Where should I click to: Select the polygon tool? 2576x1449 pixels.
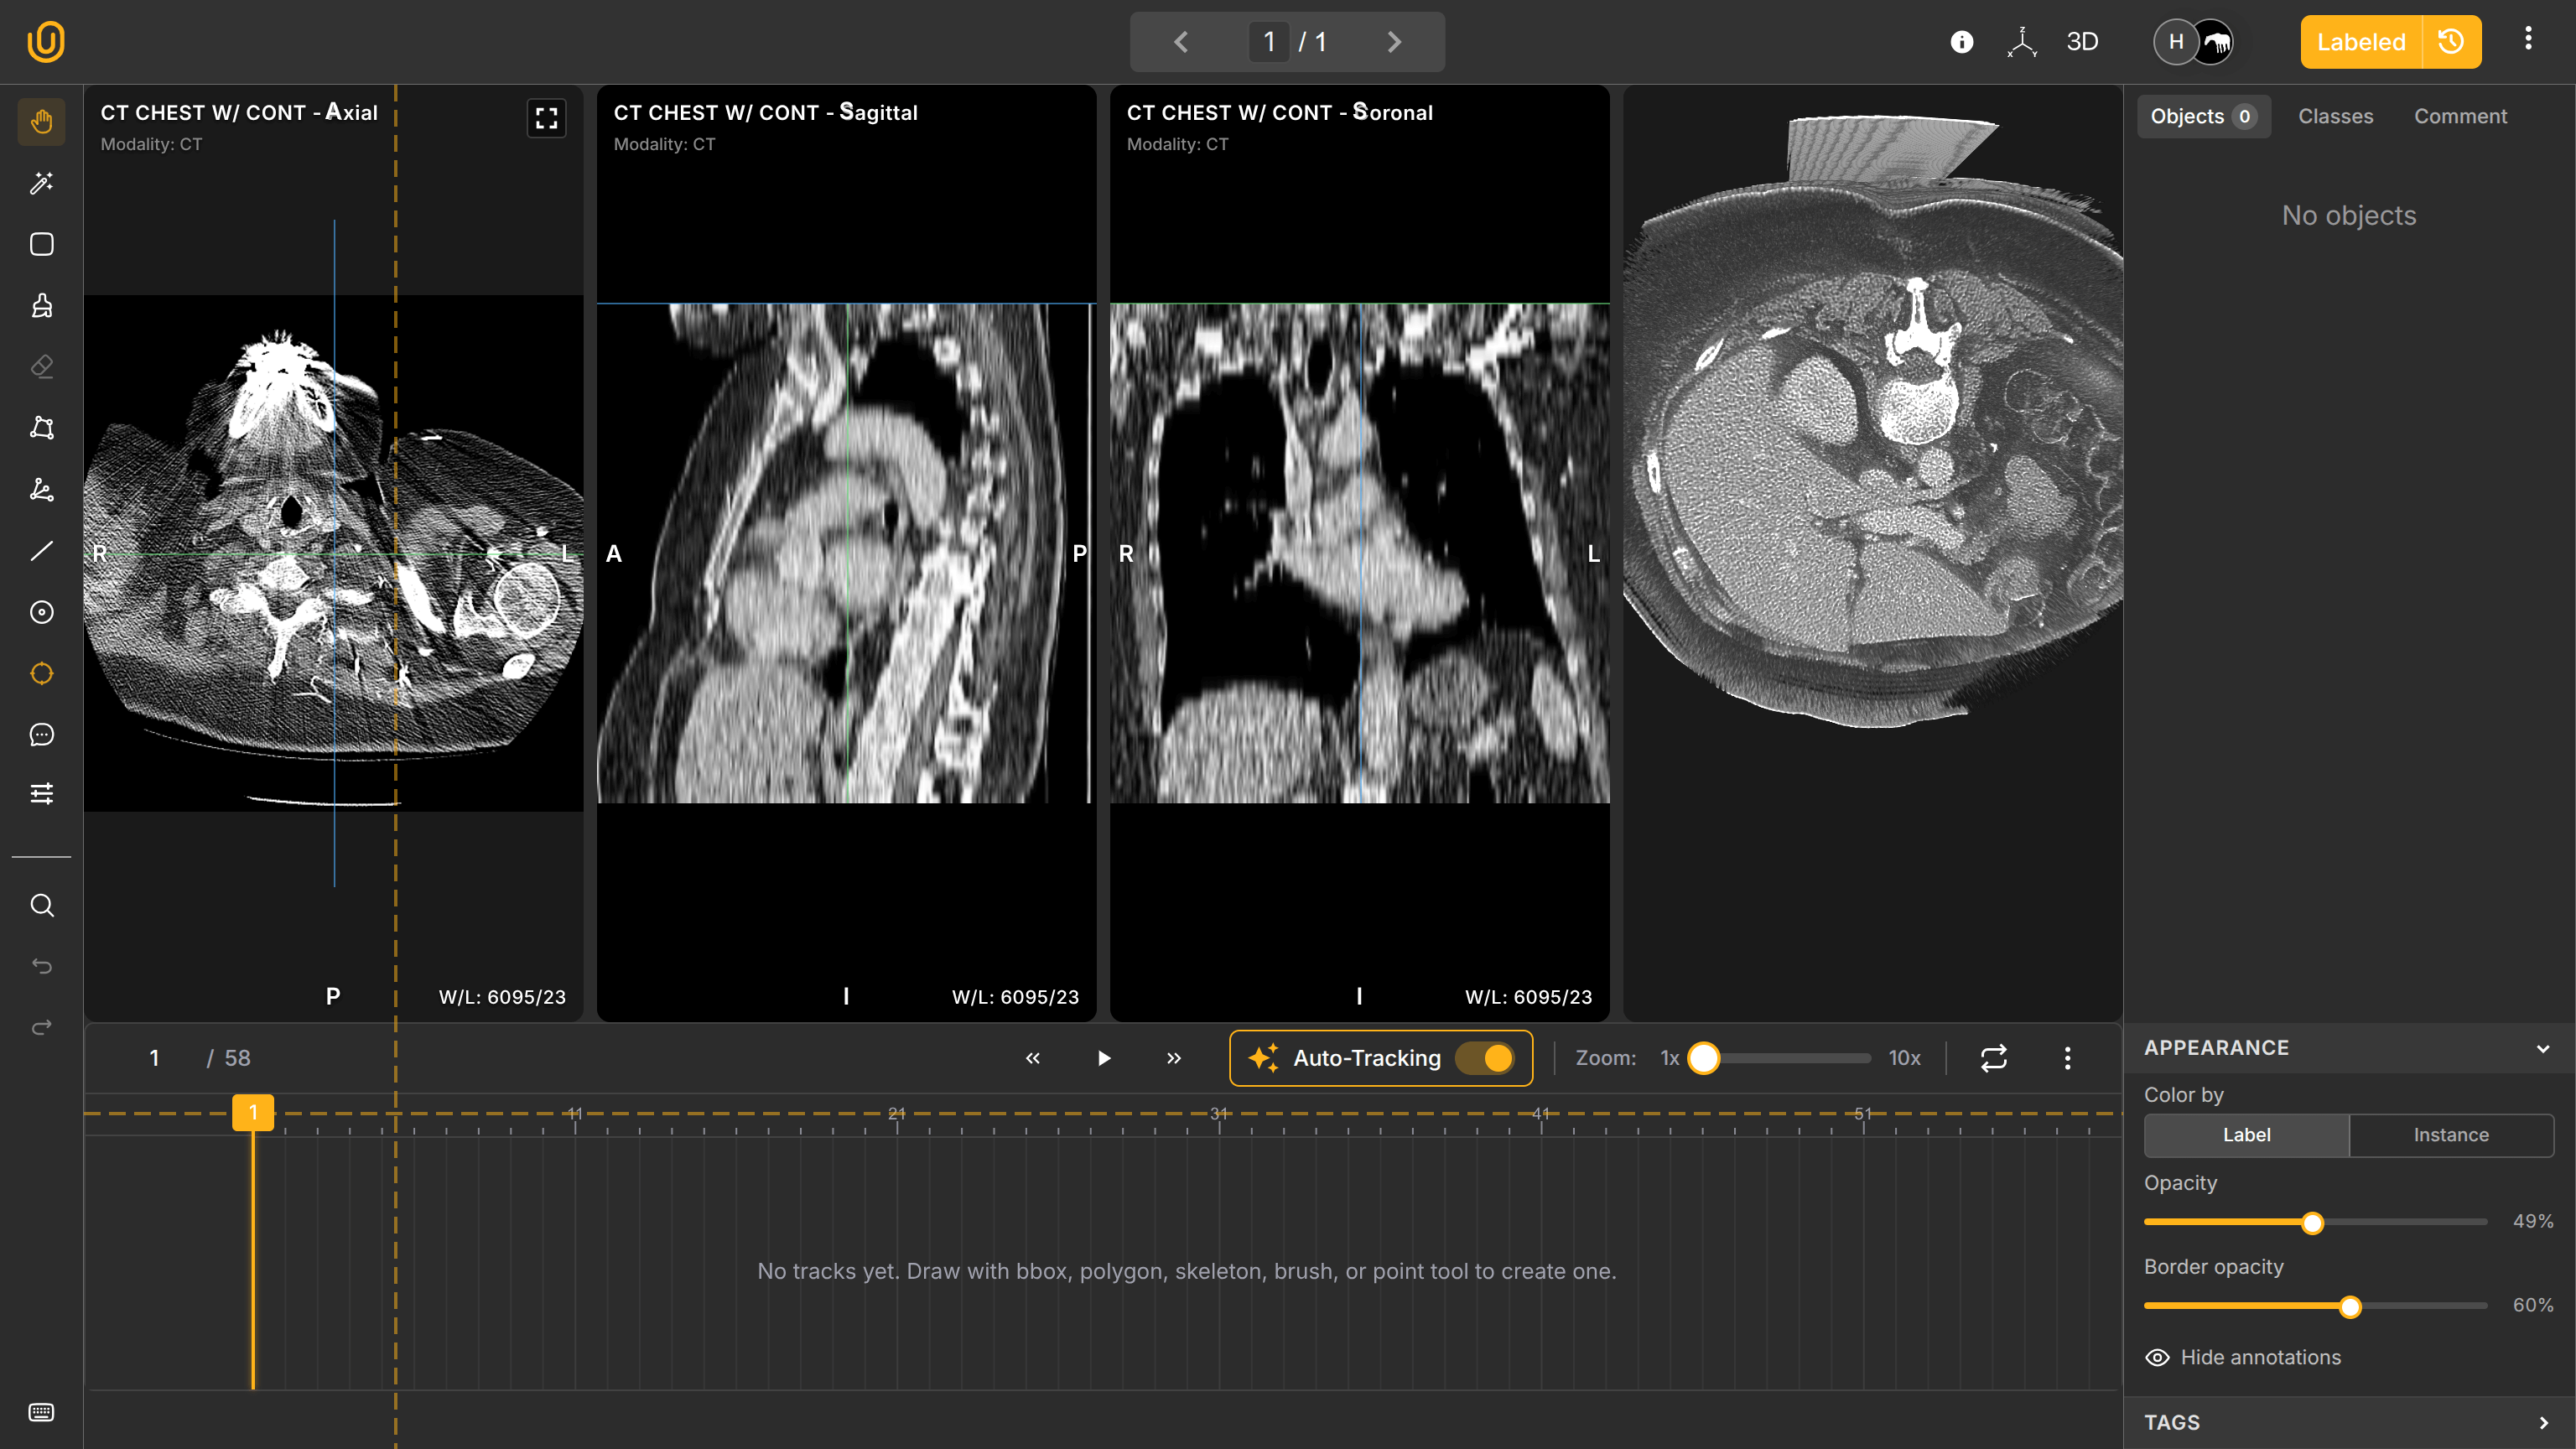point(41,428)
